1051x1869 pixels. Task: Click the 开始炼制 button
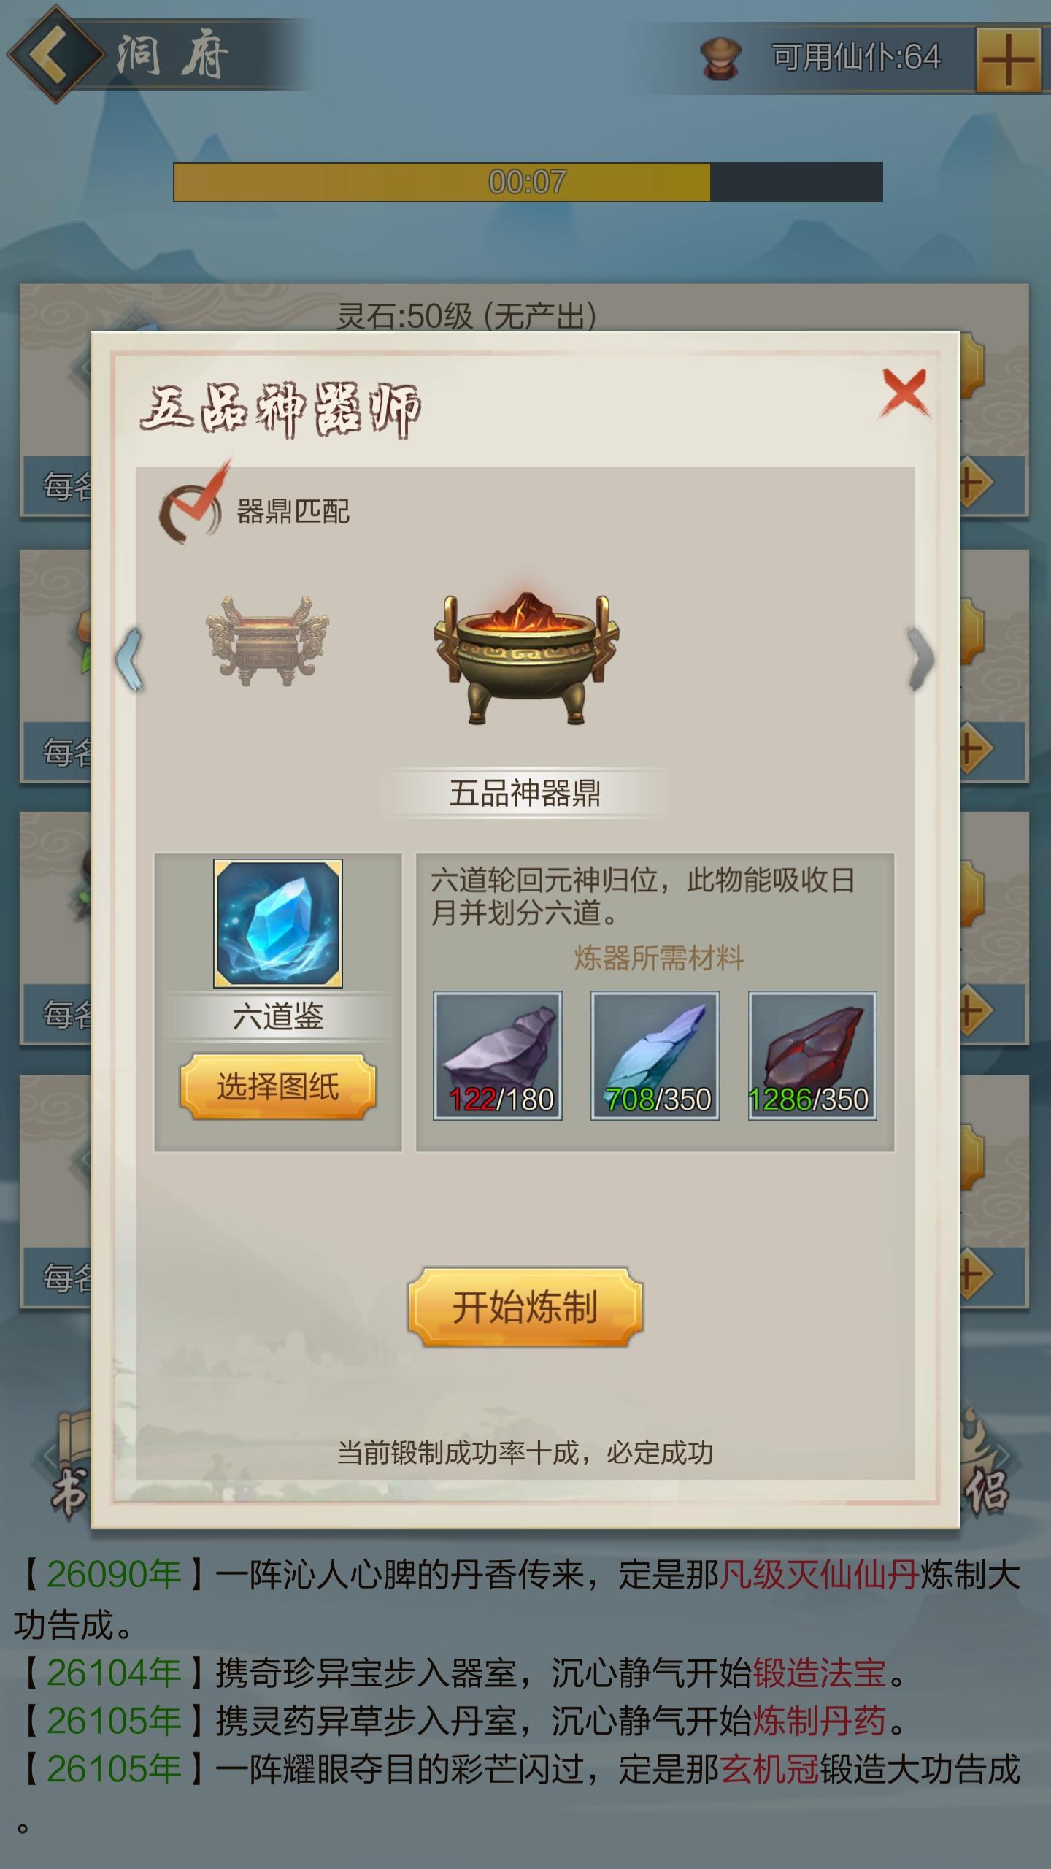525,1307
